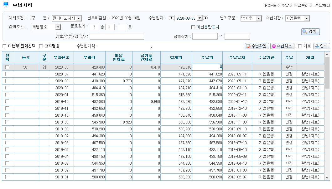Viewport: 332px width, 189px height.
Task: Click 변경 in the 2020-03 row
Action: pos(289,81)
